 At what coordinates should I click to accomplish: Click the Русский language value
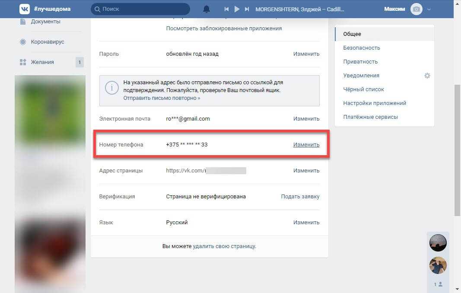(177, 223)
